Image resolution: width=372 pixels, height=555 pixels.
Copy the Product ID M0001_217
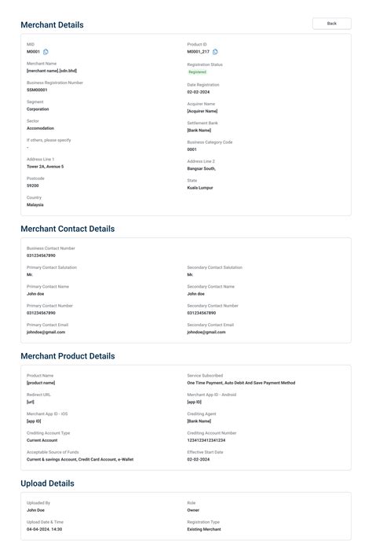215,52
